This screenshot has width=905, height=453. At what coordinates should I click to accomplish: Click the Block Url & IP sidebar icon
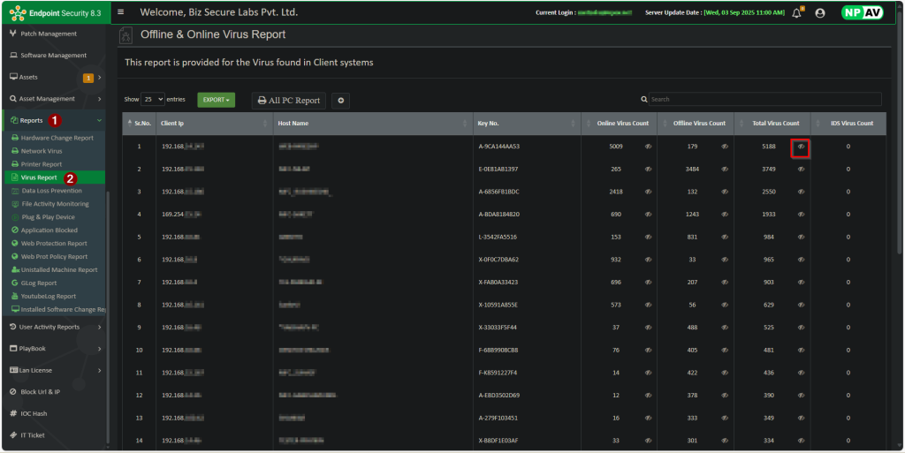coord(13,392)
